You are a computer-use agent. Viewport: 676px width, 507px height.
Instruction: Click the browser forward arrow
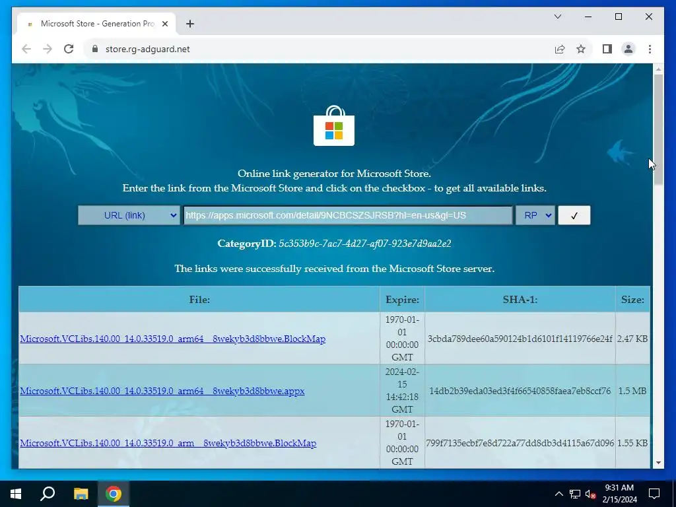click(48, 49)
